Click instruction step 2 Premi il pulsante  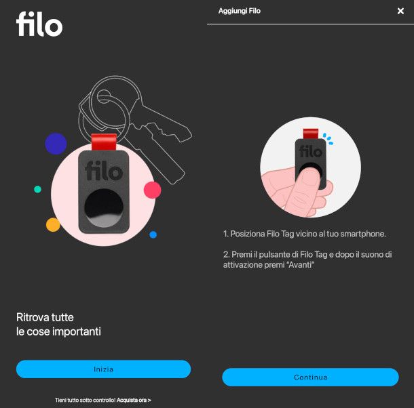(307, 260)
